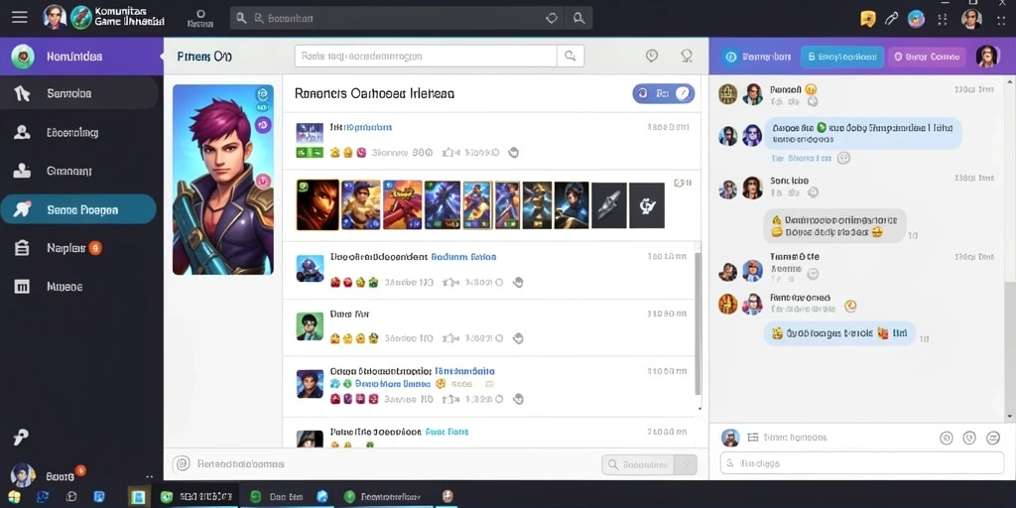Open the user avatar at the bottom of the left sidebar
The height and width of the screenshot is (508, 1016).
(23, 475)
